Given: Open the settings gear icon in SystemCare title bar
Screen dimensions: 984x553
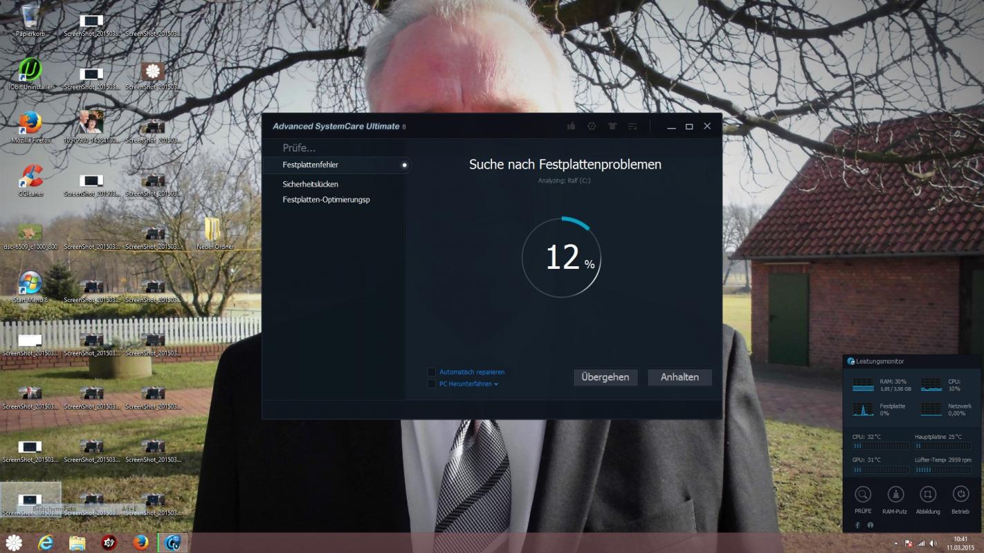Looking at the screenshot, I should [x=592, y=126].
